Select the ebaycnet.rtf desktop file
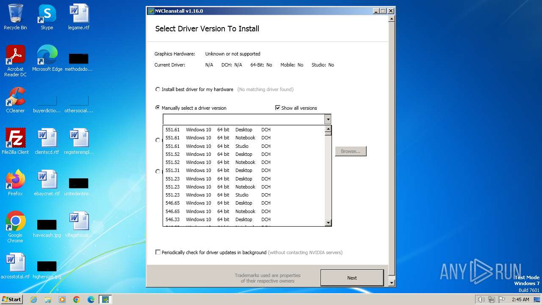Image resolution: width=542 pixels, height=305 pixels. (47, 183)
